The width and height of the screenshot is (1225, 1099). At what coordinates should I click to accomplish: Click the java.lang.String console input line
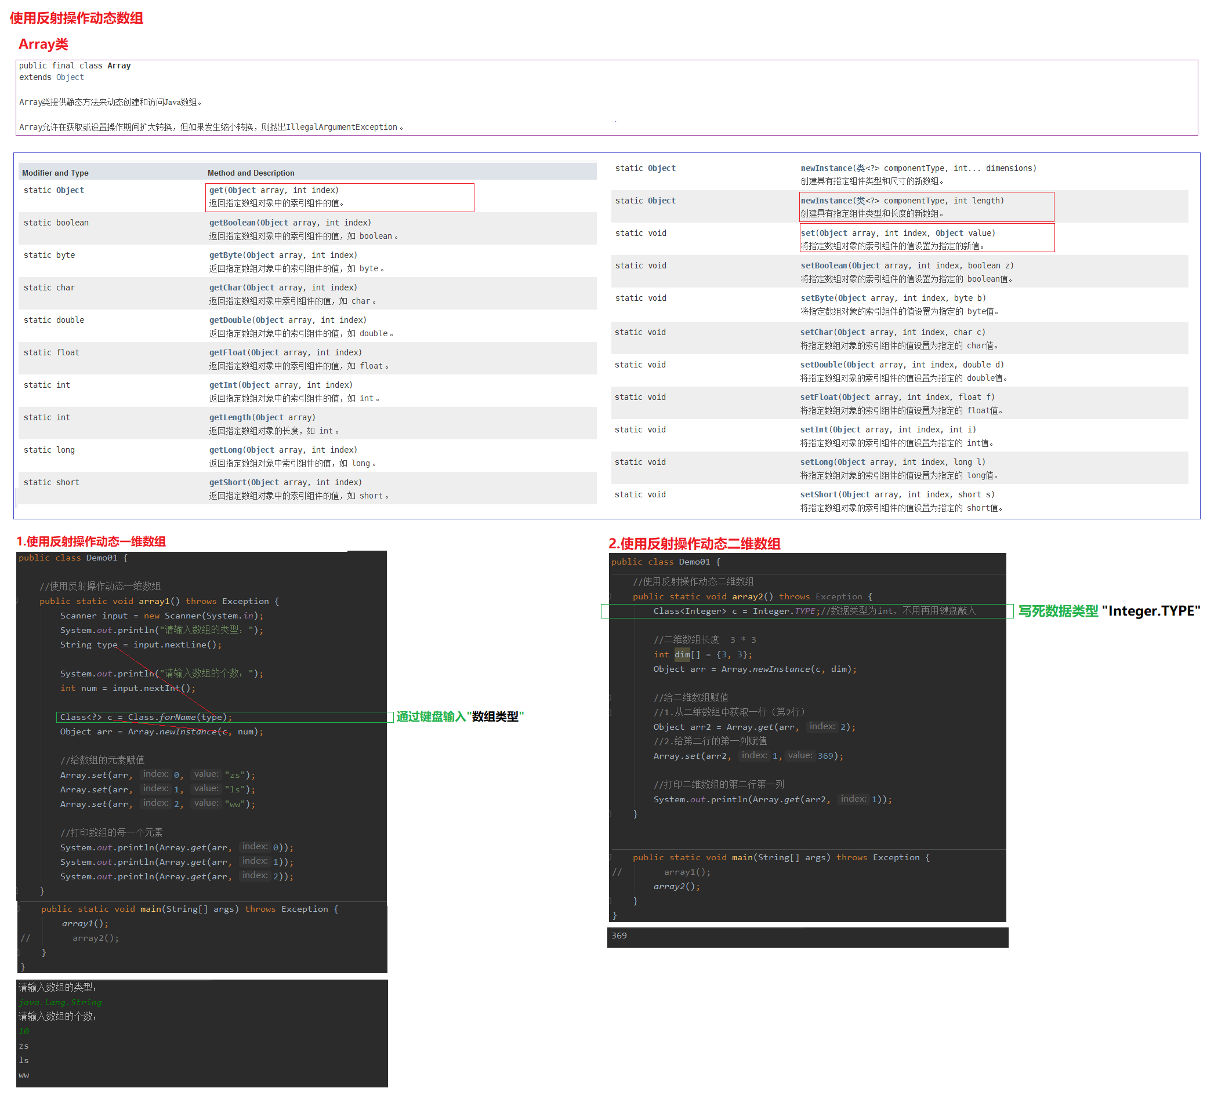point(60,1002)
